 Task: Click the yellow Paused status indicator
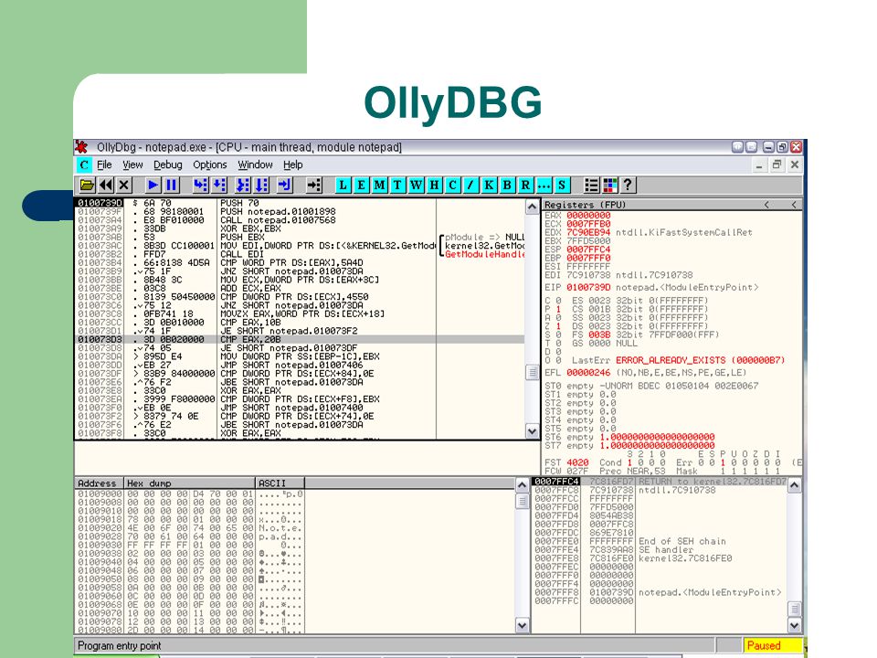pyautogui.click(x=773, y=645)
